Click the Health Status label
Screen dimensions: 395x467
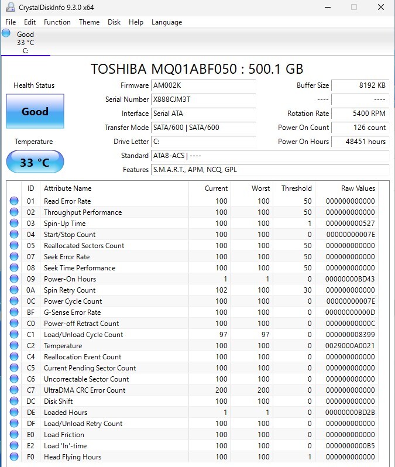pyautogui.click(x=34, y=85)
